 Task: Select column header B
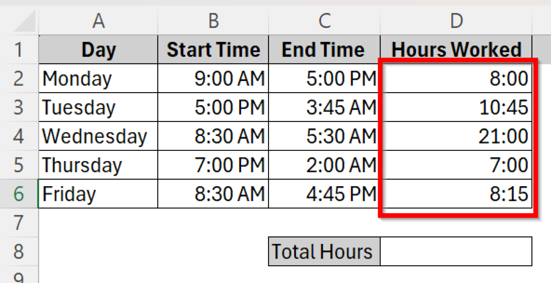pos(213,20)
